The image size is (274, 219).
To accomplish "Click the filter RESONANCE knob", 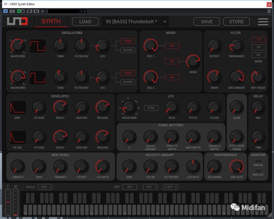I will (x=237, y=46).
